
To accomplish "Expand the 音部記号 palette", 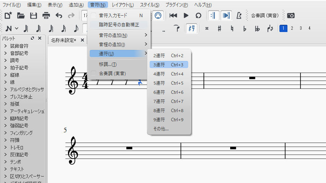I will tap(6, 53).
